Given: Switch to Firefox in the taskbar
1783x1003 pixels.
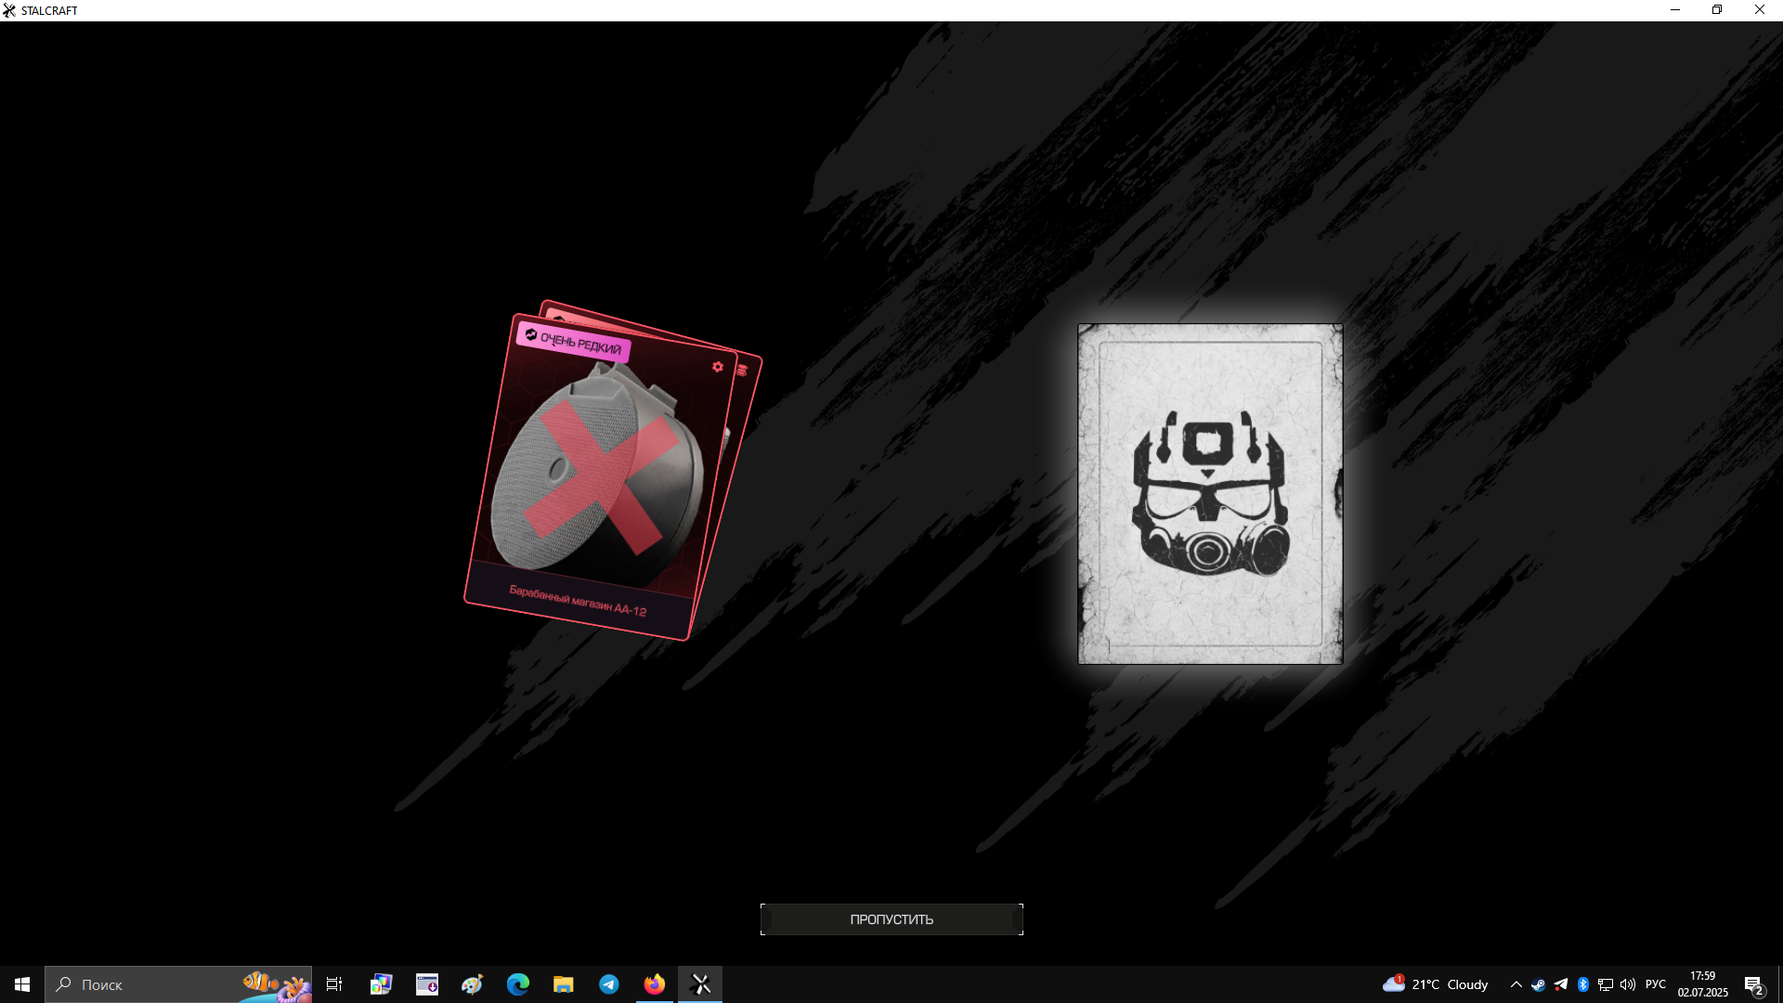Looking at the screenshot, I should coord(655,984).
